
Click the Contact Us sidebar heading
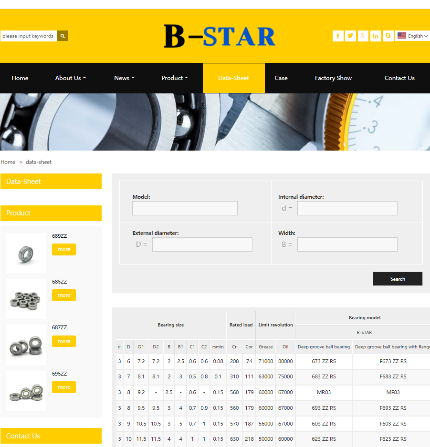[x=51, y=436]
